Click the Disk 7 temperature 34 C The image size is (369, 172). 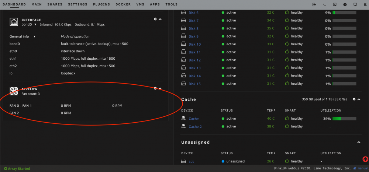[x=270, y=21]
